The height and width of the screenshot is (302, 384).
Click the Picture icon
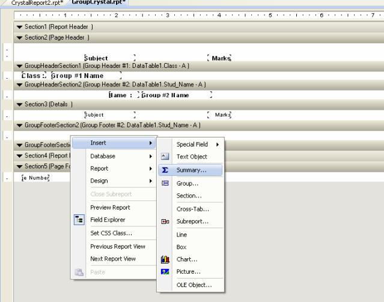coord(165,272)
